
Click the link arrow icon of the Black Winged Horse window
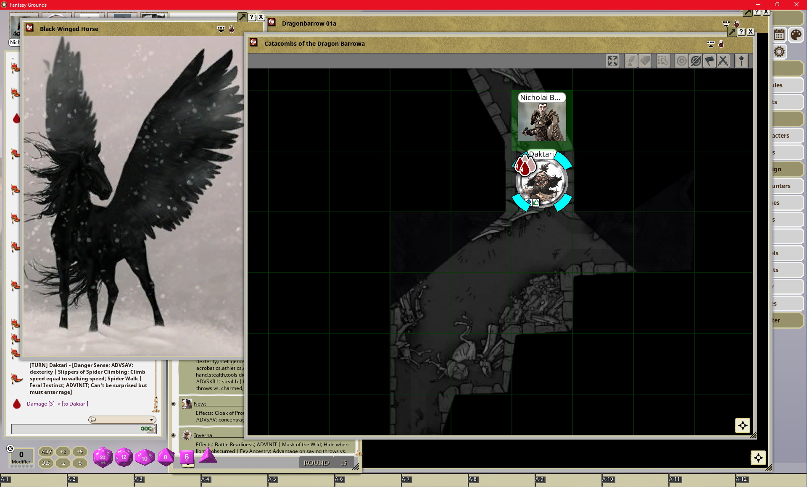243,17
